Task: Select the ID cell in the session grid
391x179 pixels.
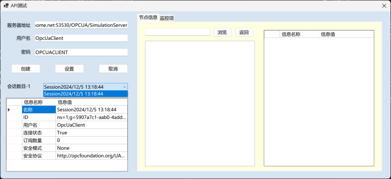Action: tap(39, 117)
